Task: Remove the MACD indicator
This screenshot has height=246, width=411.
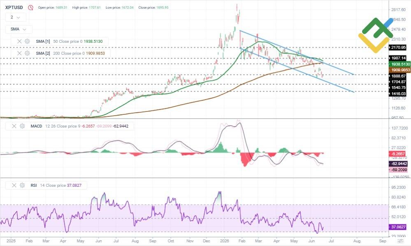Action: pyautogui.click(x=14, y=126)
